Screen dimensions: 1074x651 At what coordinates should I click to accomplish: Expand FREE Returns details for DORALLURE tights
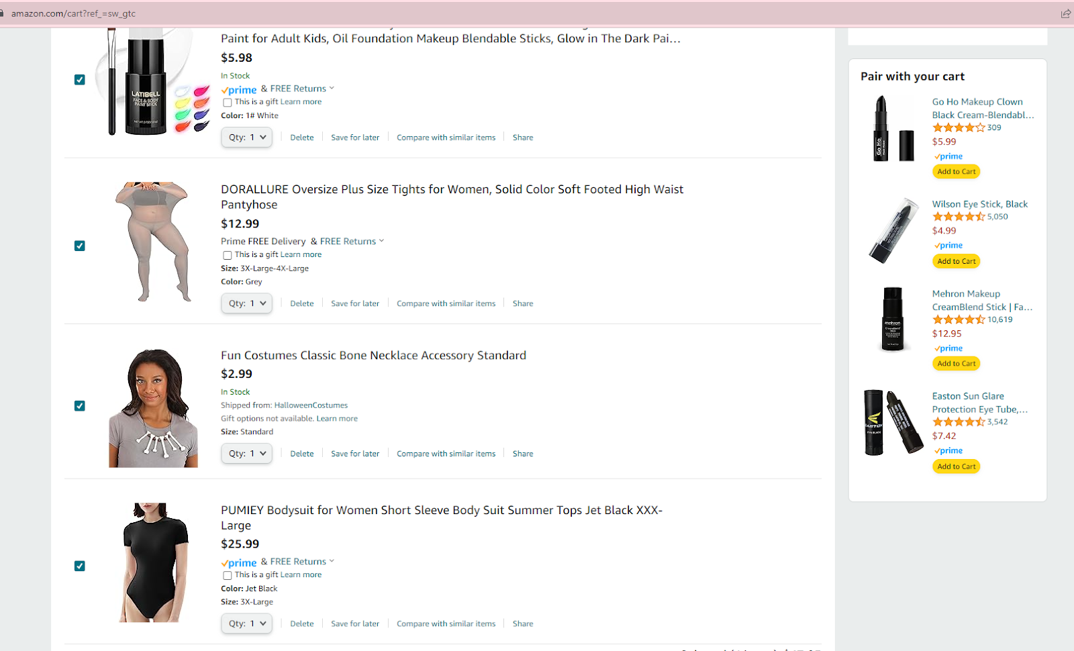click(x=352, y=242)
